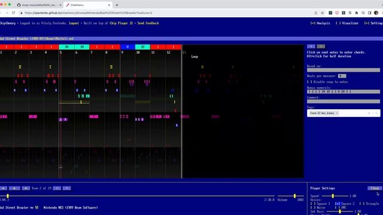
Task: Close the GitHub browser tab
Action: 60,5
